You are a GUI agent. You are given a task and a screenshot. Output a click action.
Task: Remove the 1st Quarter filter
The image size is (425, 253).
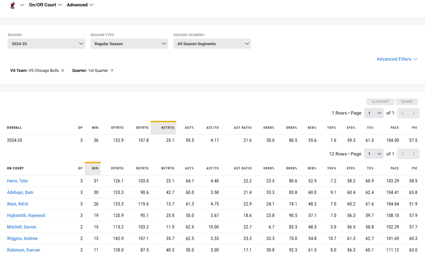(112, 70)
